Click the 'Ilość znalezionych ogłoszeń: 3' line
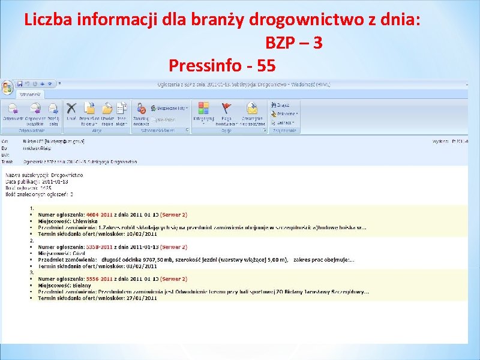 39,194
